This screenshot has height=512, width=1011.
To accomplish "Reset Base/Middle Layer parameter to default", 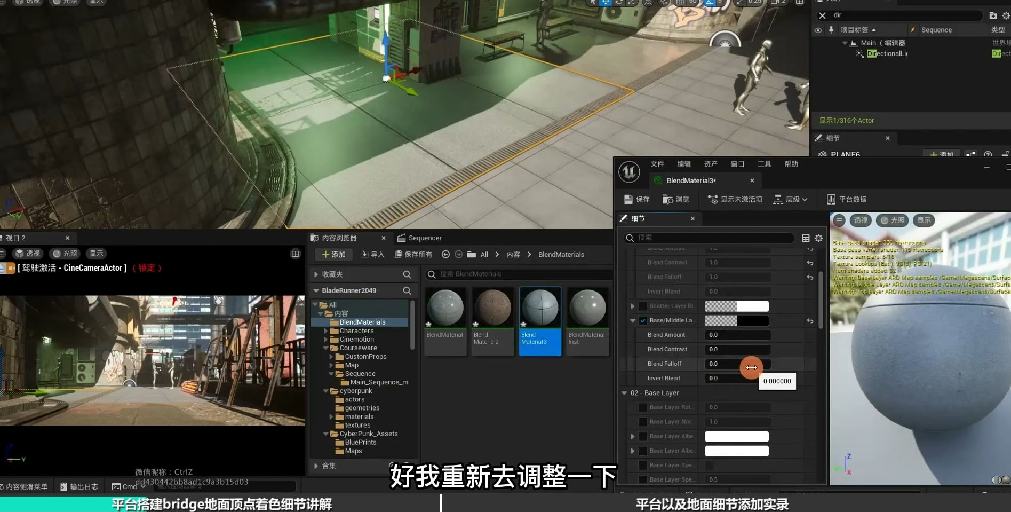I will tap(810, 320).
